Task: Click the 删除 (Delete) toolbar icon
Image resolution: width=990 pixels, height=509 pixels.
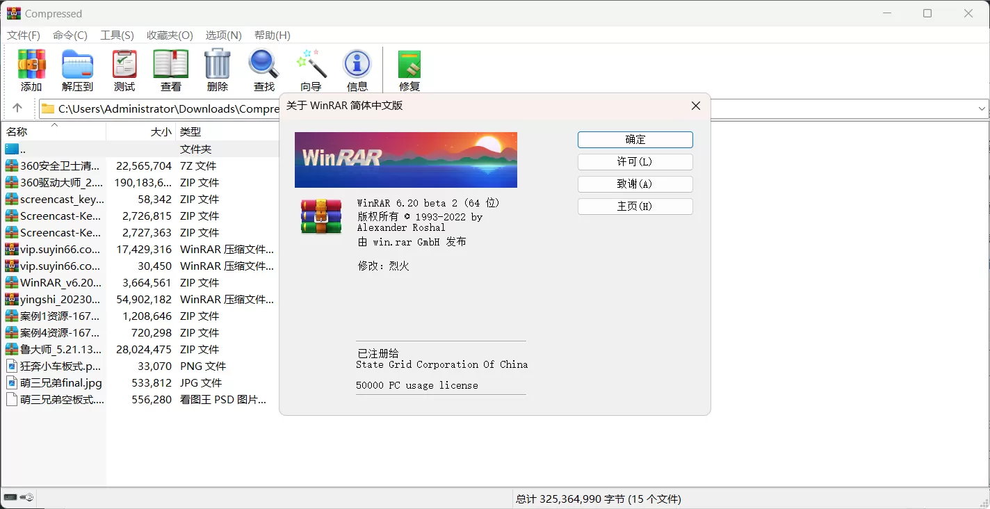Action: 217,70
